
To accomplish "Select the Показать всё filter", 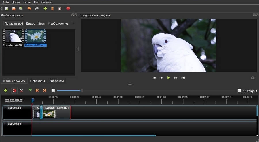I will 14,23.
